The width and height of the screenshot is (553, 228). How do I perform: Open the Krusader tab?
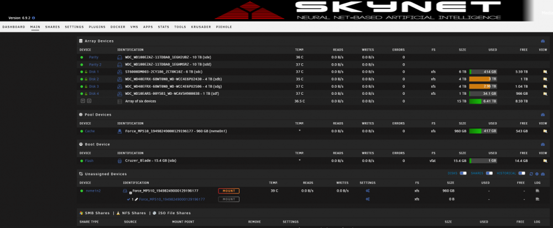click(201, 26)
